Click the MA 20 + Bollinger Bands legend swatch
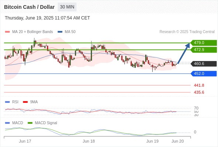Screen dimensions: 218x147 (x=7, y=32)
